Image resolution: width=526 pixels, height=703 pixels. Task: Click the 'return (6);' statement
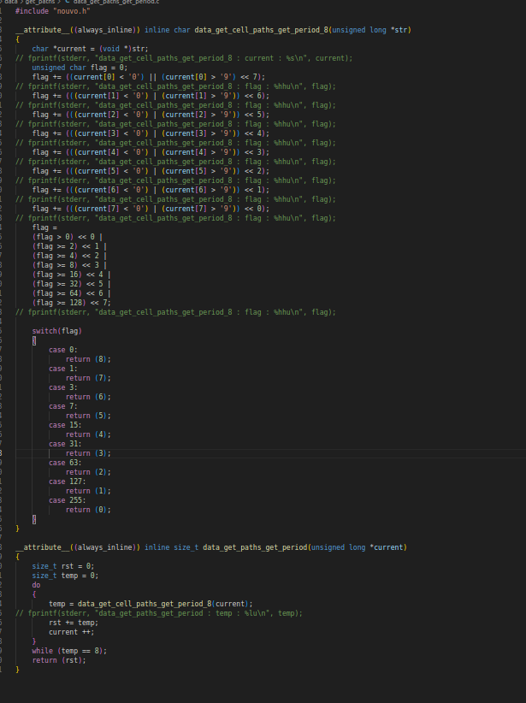point(88,397)
